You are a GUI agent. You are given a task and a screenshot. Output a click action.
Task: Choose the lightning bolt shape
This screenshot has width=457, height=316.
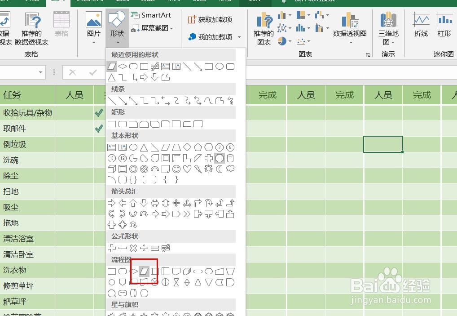pos(198,169)
